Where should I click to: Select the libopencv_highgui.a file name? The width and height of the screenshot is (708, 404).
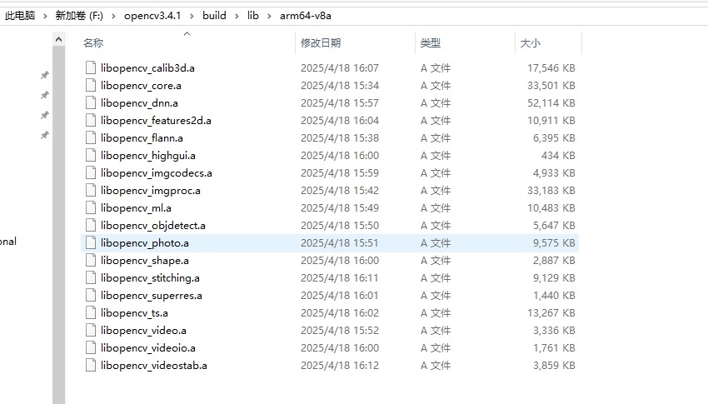[148, 155]
